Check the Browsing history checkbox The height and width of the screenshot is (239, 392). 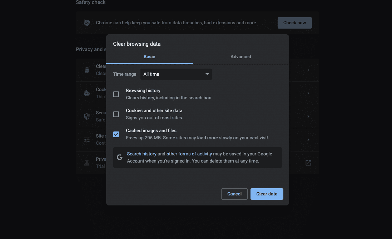coord(116,94)
